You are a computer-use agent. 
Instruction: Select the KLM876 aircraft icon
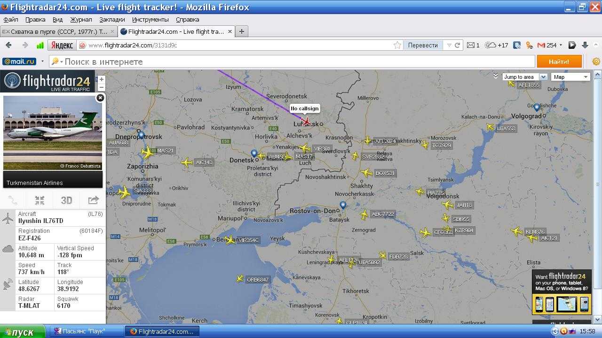[517, 231]
